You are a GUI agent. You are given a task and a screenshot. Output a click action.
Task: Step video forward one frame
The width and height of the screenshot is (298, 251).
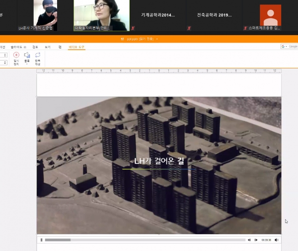(x=256, y=240)
